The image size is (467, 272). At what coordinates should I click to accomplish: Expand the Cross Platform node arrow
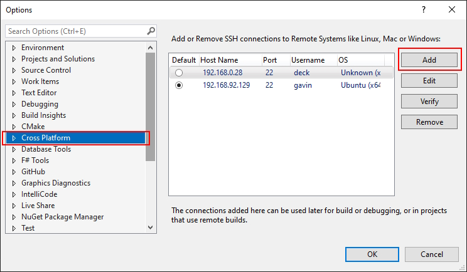point(14,138)
